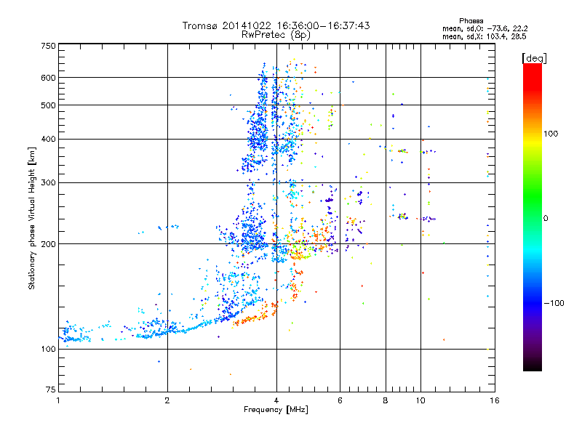Click the '[deg]' colorbar unit label

coord(534,58)
